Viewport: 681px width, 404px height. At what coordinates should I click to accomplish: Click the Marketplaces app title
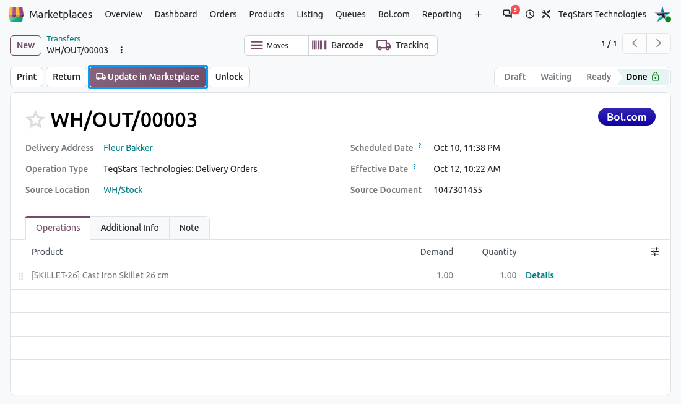61,14
